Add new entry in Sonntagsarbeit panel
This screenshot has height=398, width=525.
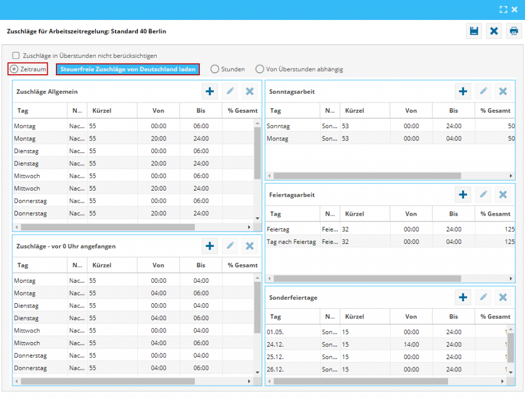463,92
